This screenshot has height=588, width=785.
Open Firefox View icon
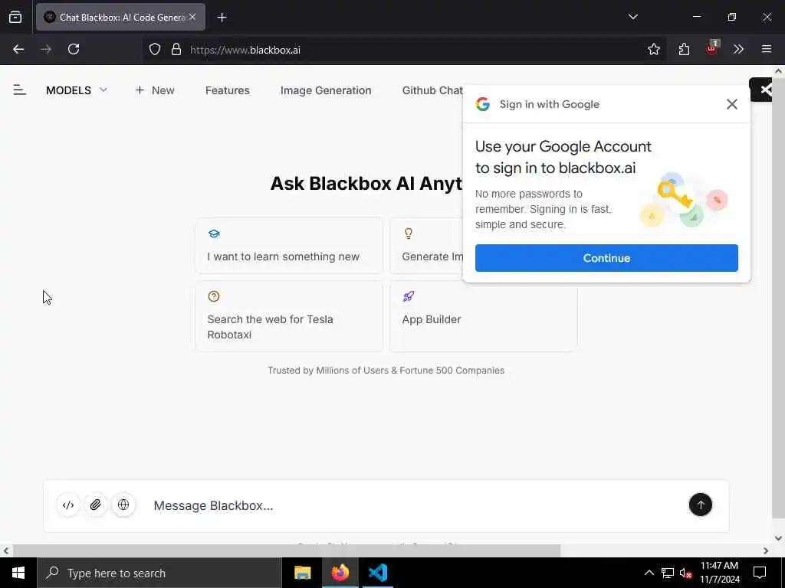pyautogui.click(x=15, y=17)
